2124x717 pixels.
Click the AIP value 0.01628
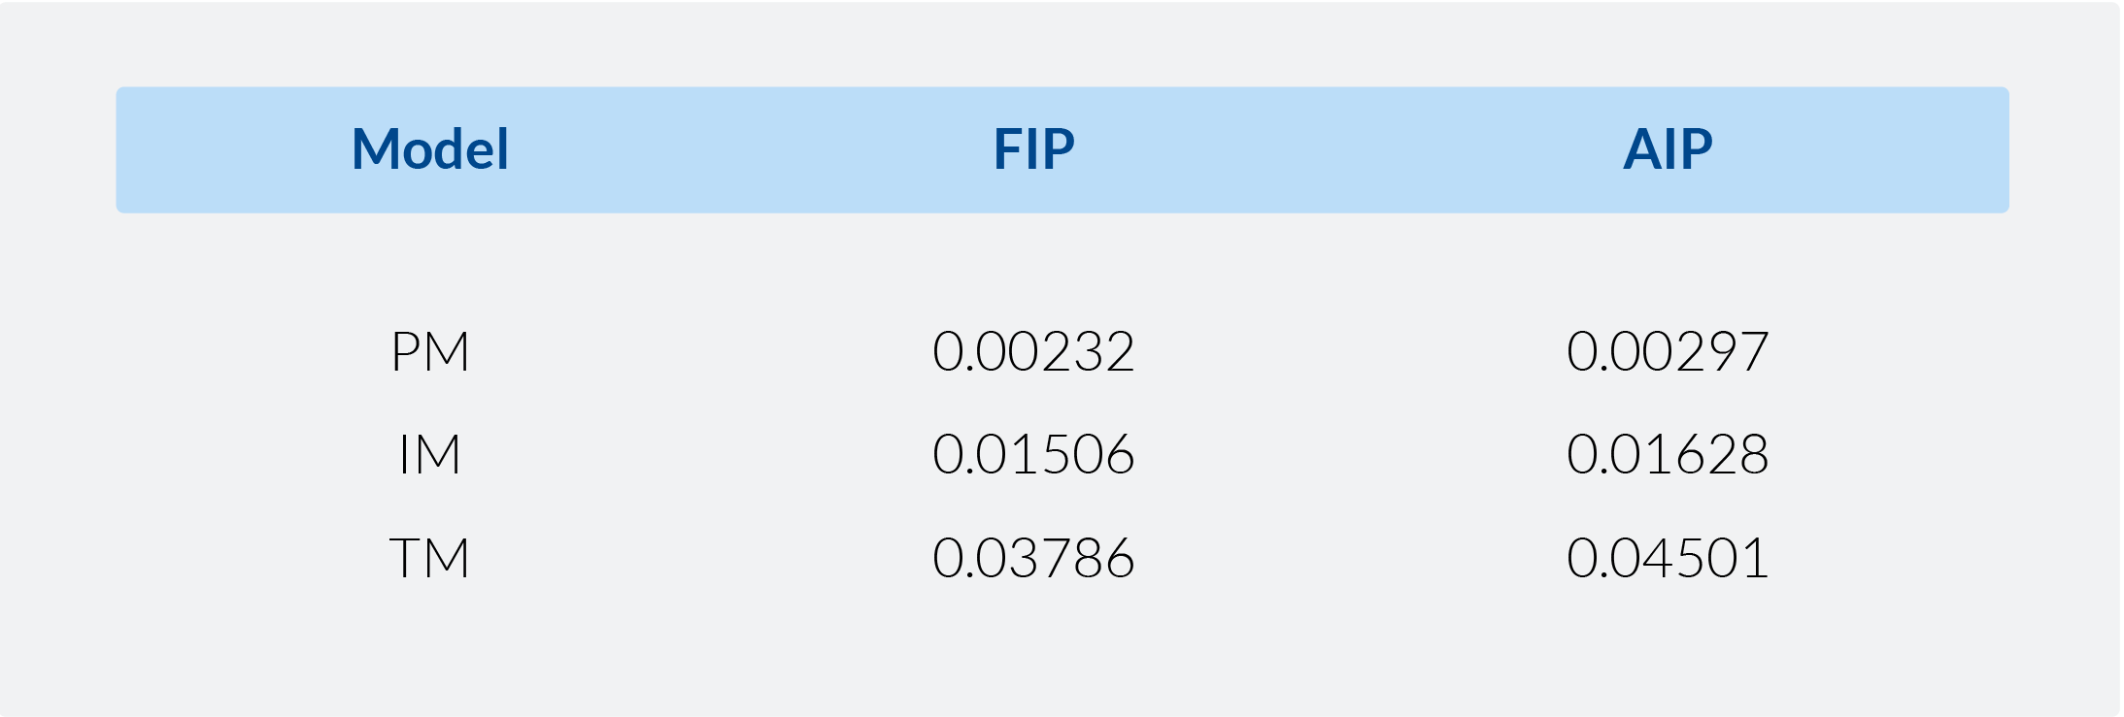click(1668, 454)
